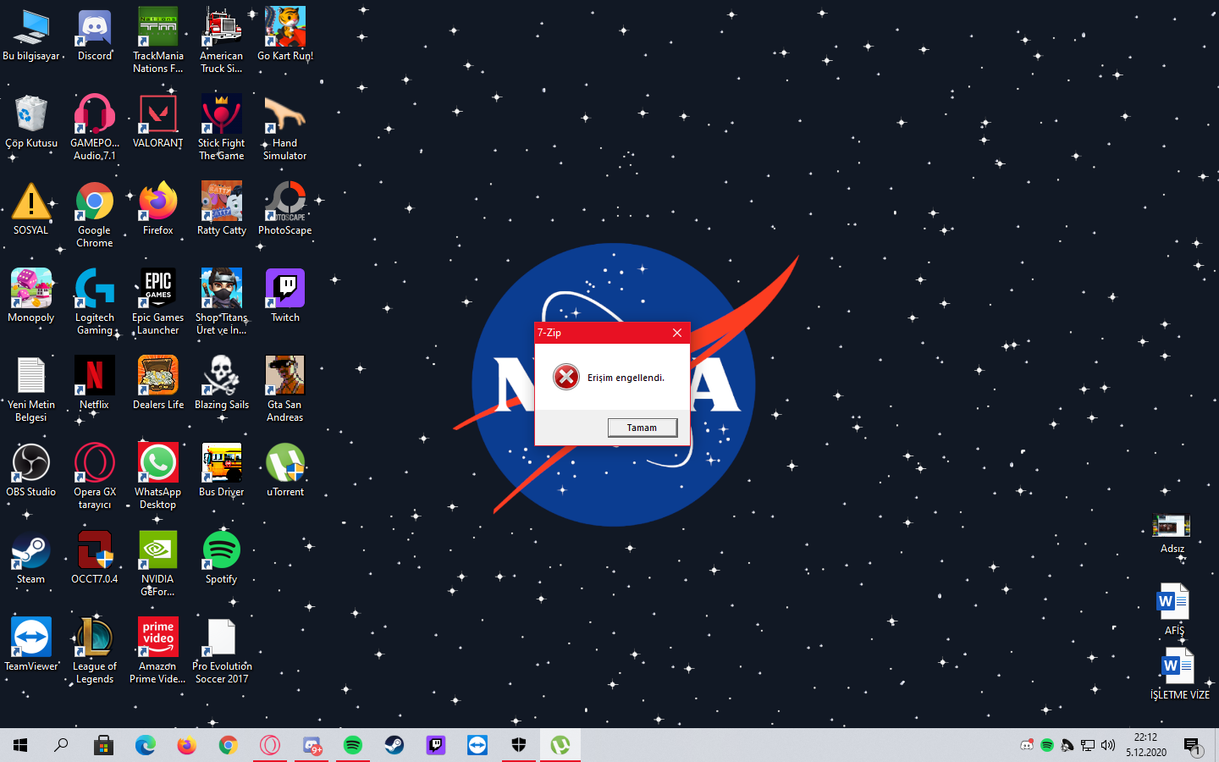The image size is (1219, 762).
Task: Open network status tray icon
Action: (1088, 745)
